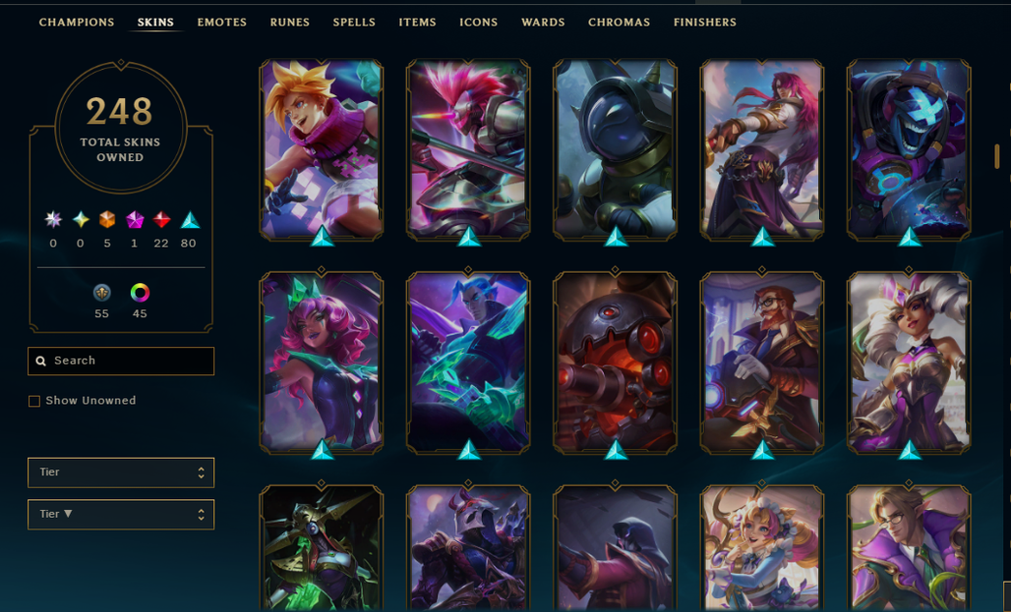
Task: Open the Tier sort order dropdown
Action: [x=121, y=514]
